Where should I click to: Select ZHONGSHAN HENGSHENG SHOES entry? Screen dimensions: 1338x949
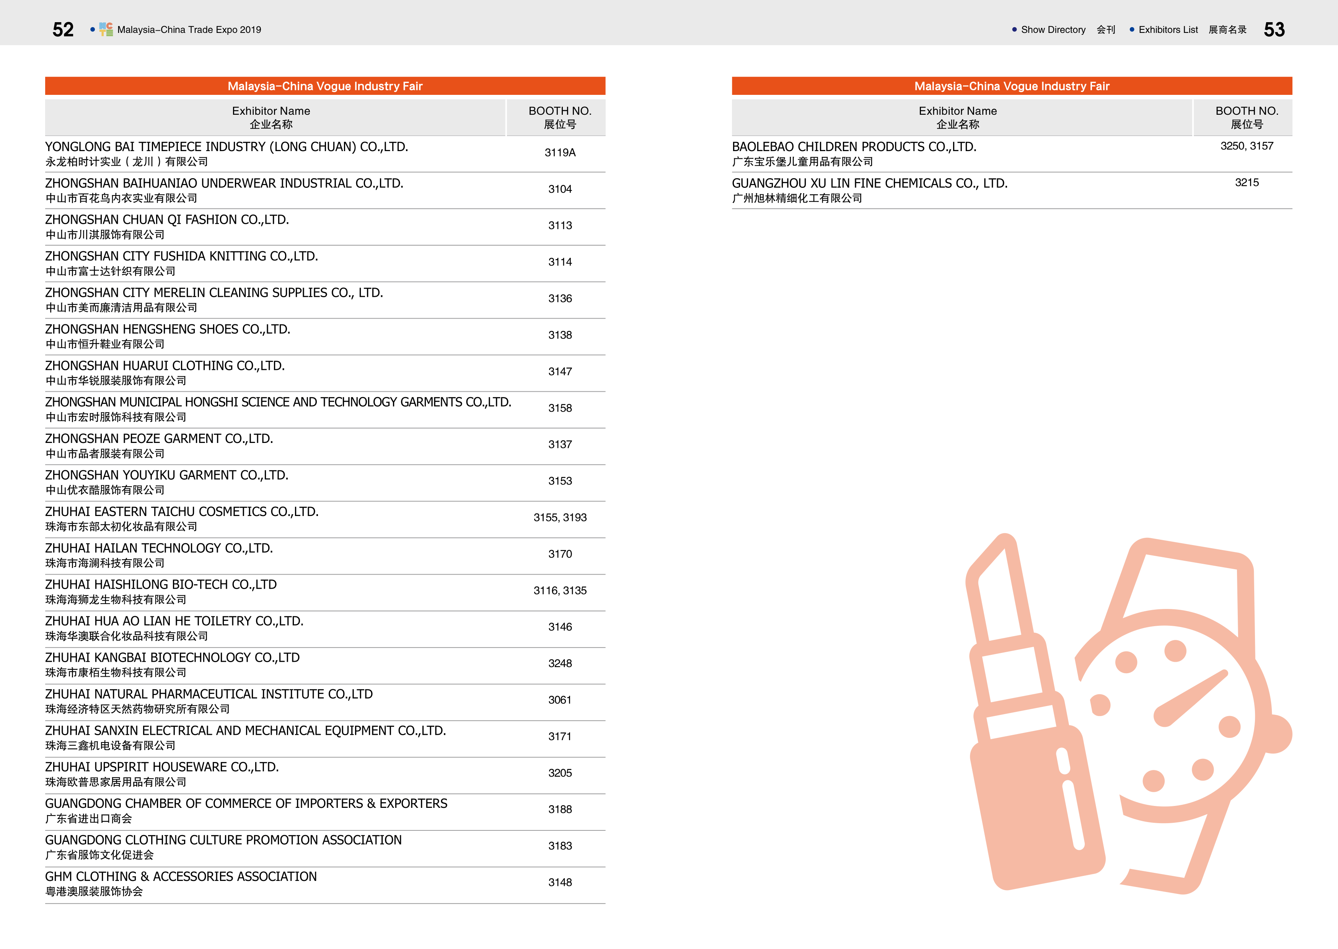point(168,337)
